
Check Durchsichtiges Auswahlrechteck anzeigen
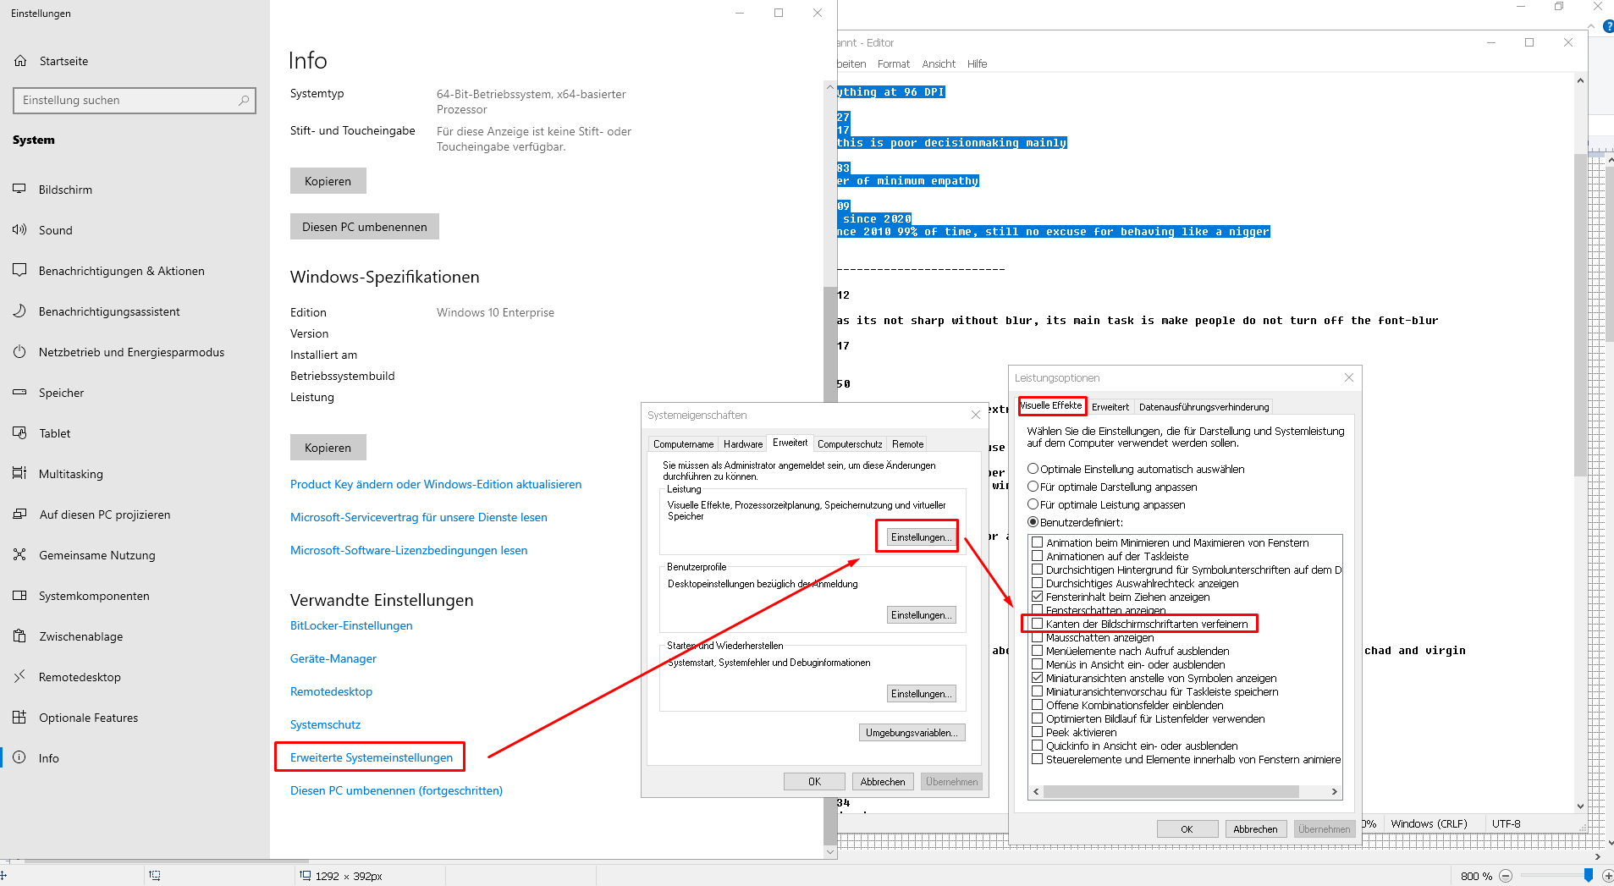[1037, 583]
